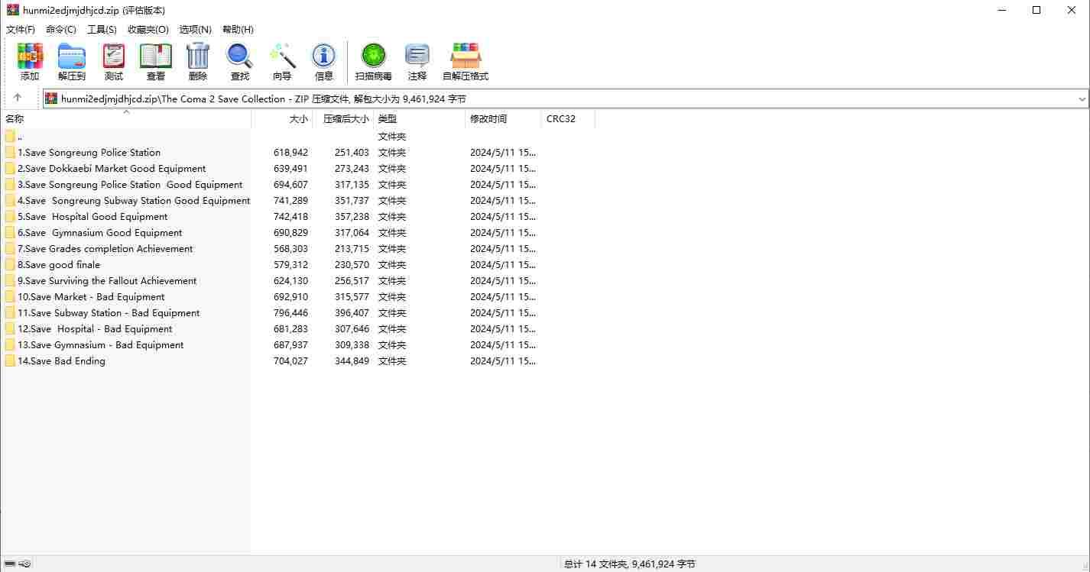Open the 命令(C) menu
This screenshot has height=572, width=1090.
[x=61, y=29]
